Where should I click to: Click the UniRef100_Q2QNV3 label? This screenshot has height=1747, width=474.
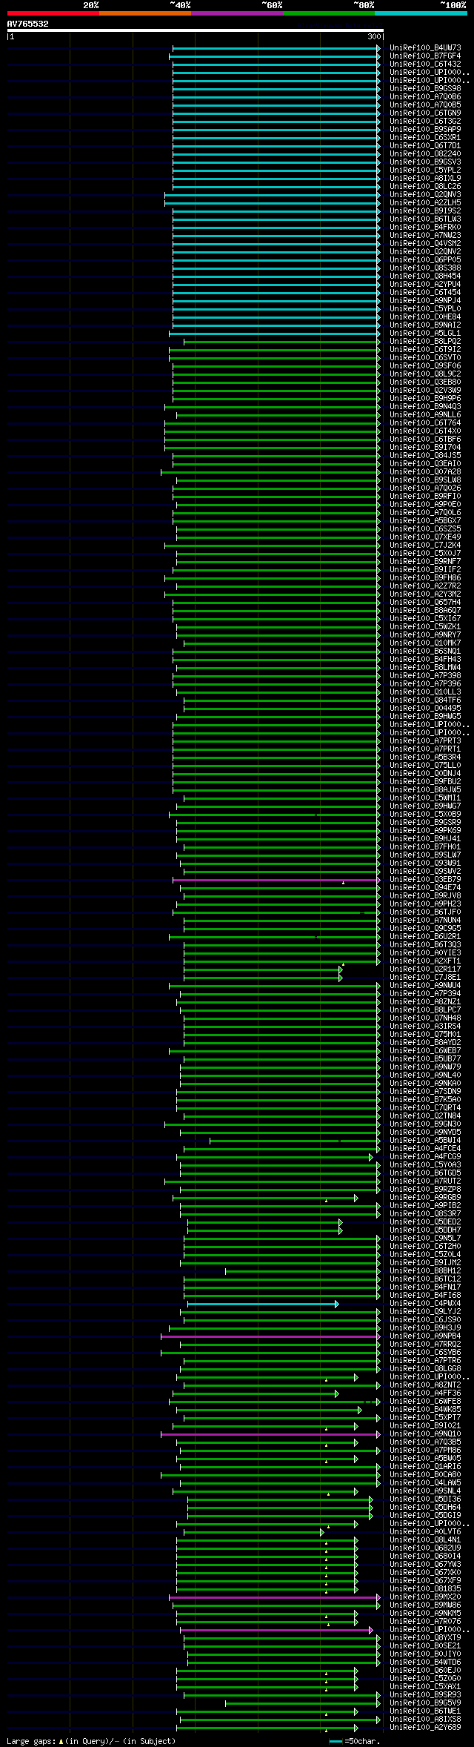click(425, 195)
